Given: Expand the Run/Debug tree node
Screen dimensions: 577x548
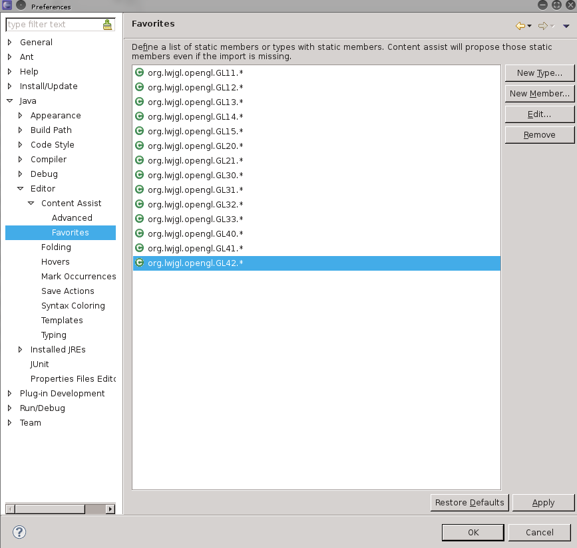Looking at the screenshot, I should [9, 408].
